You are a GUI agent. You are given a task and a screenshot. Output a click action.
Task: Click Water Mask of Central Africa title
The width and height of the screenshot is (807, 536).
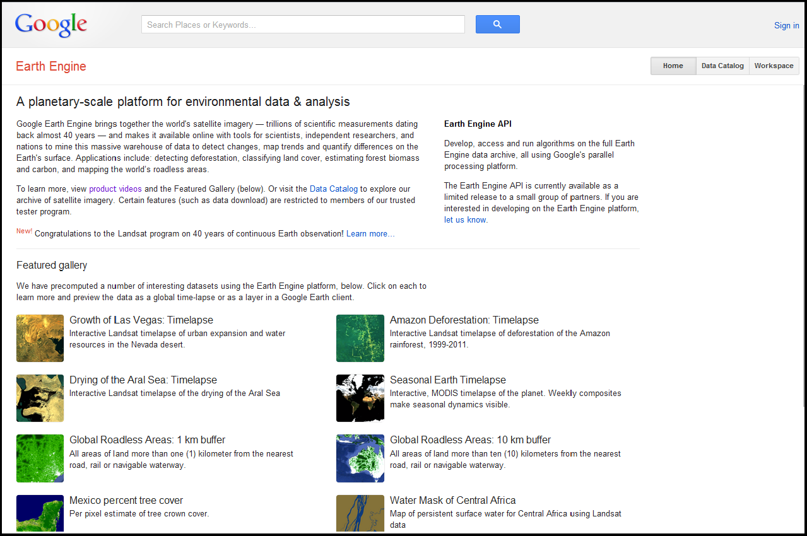pos(453,500)
